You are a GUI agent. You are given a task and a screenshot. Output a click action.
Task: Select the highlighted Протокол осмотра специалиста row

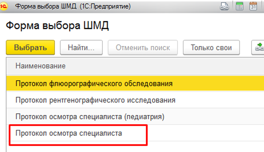pyautogui.click(x=69, y=133)
